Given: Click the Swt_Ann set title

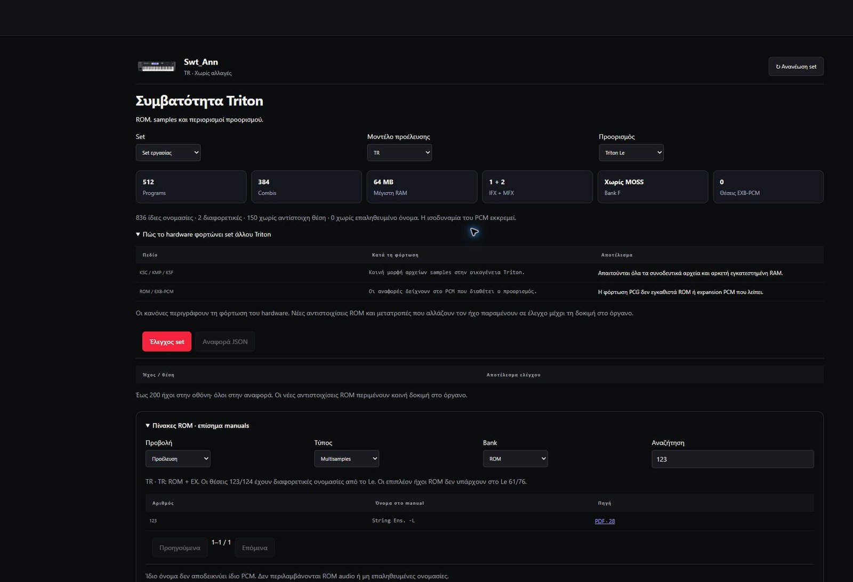Looking at the screenshot, I should [201, 62].
